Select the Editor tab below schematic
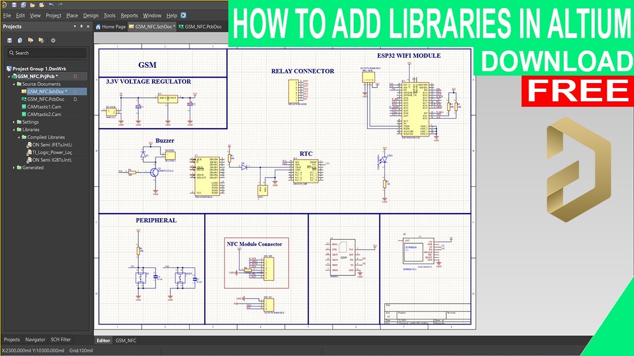This screenshot has width=634, height=356. 103,341
